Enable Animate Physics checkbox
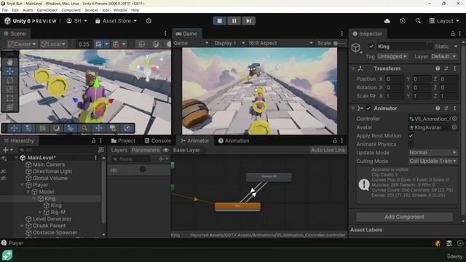 [411, 144]
